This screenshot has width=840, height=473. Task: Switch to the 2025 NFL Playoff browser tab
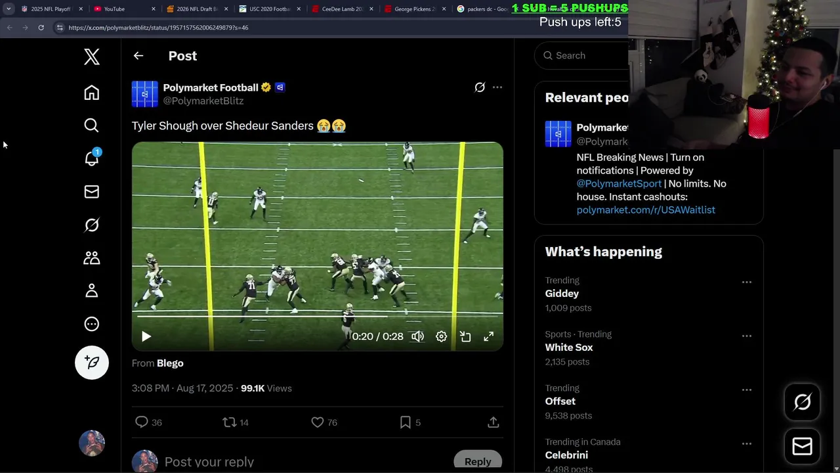point(51,9)
